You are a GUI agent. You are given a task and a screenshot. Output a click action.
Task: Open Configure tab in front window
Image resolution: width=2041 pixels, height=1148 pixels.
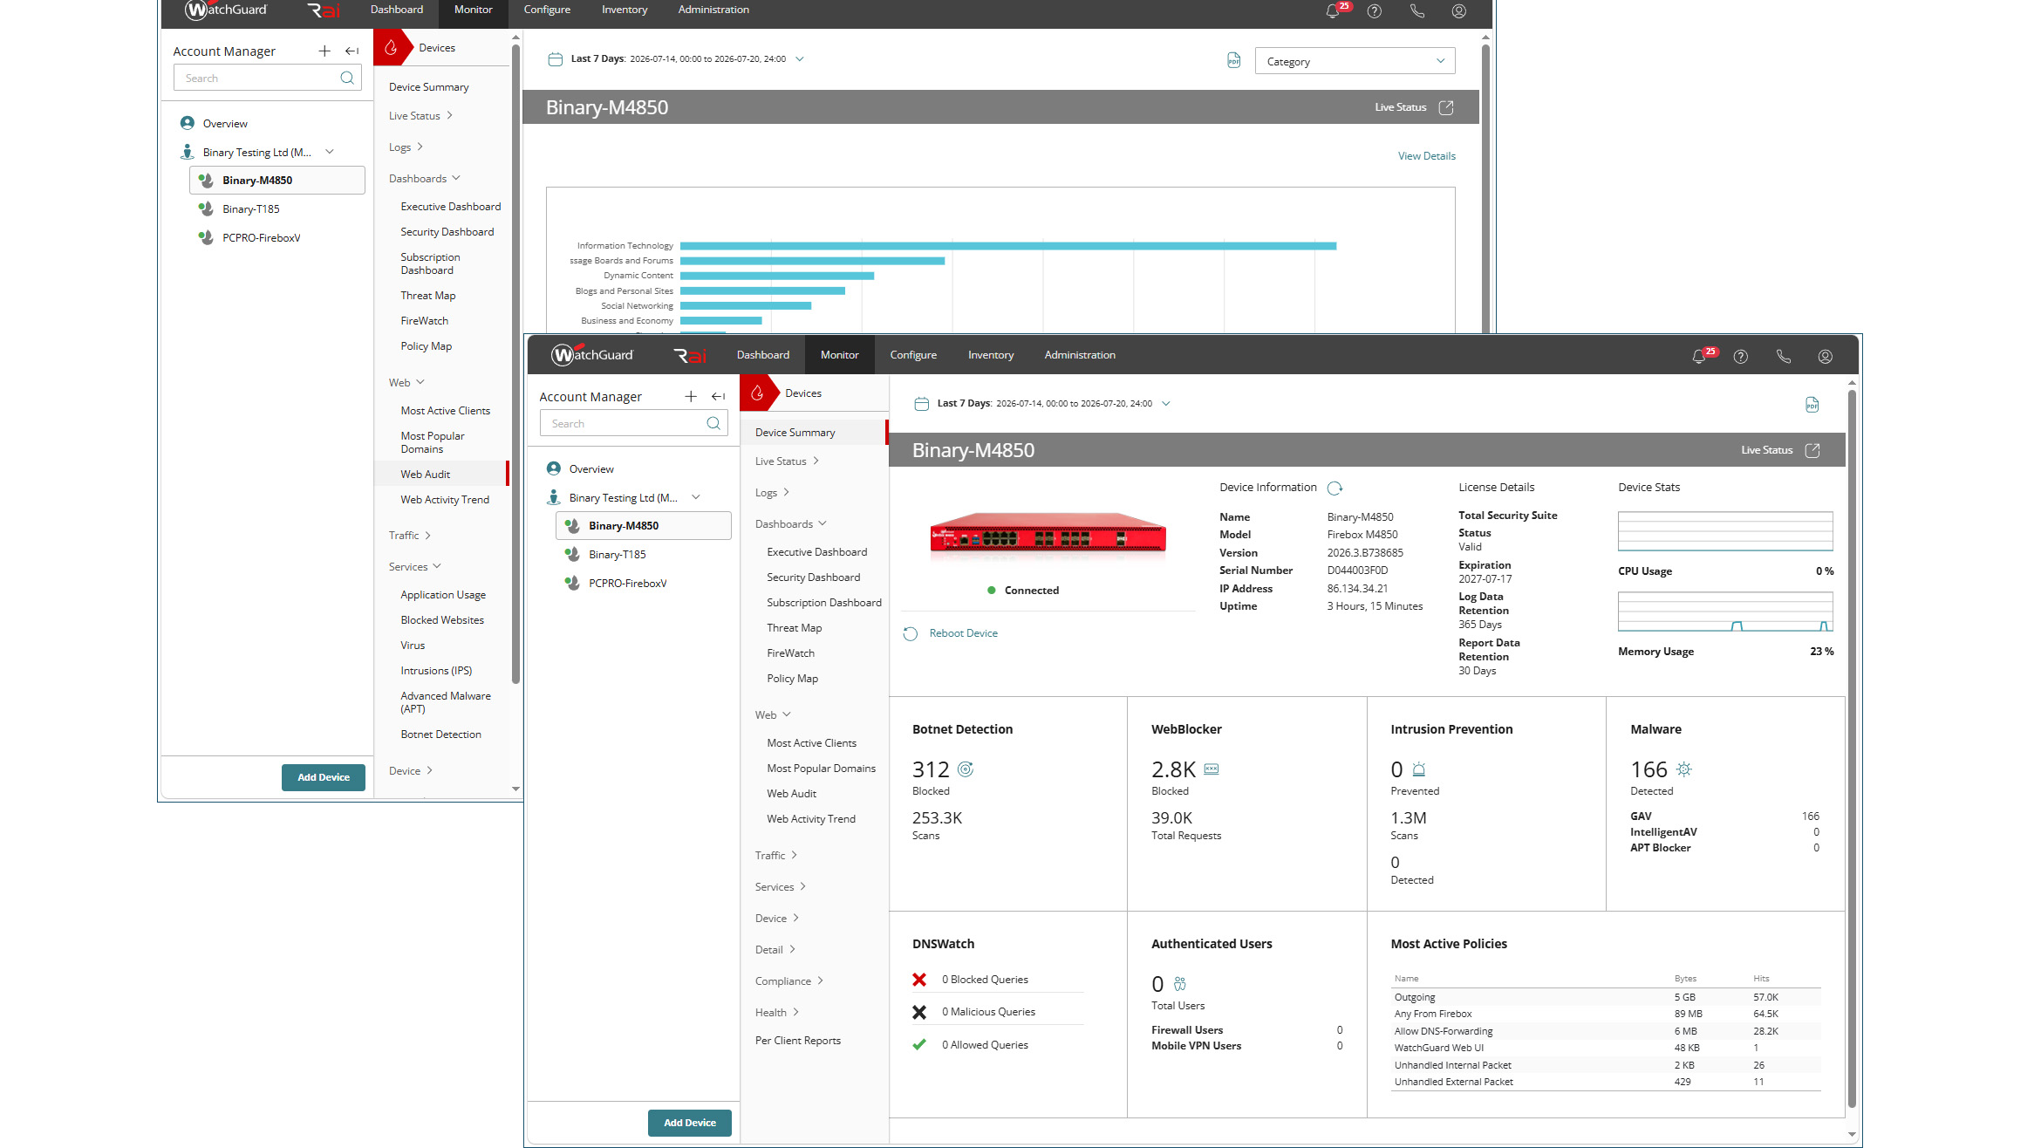pos(913,355)
